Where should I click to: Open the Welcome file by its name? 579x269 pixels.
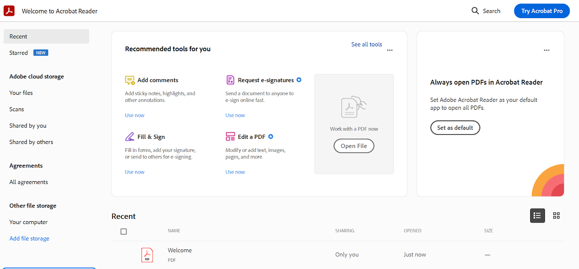[x=180, y=250]
